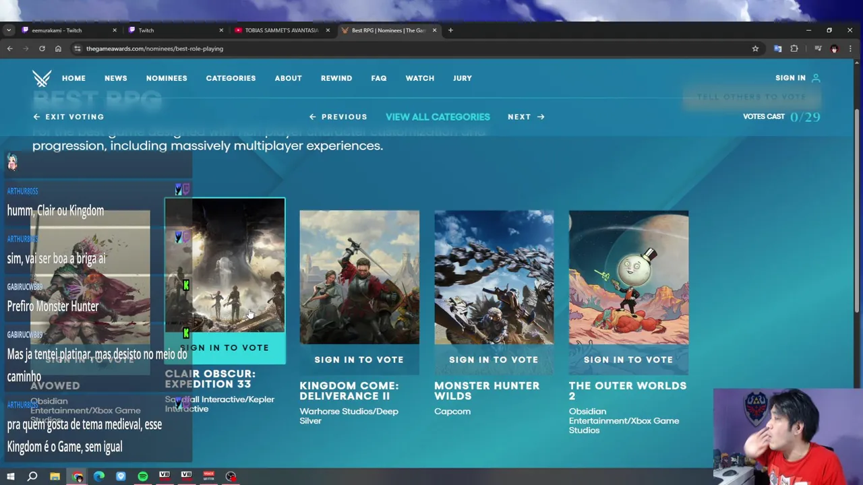Viewport: 863px width, 485px height.
Task: Click the Chrome profile avatar icon
Action: (834, 48)
